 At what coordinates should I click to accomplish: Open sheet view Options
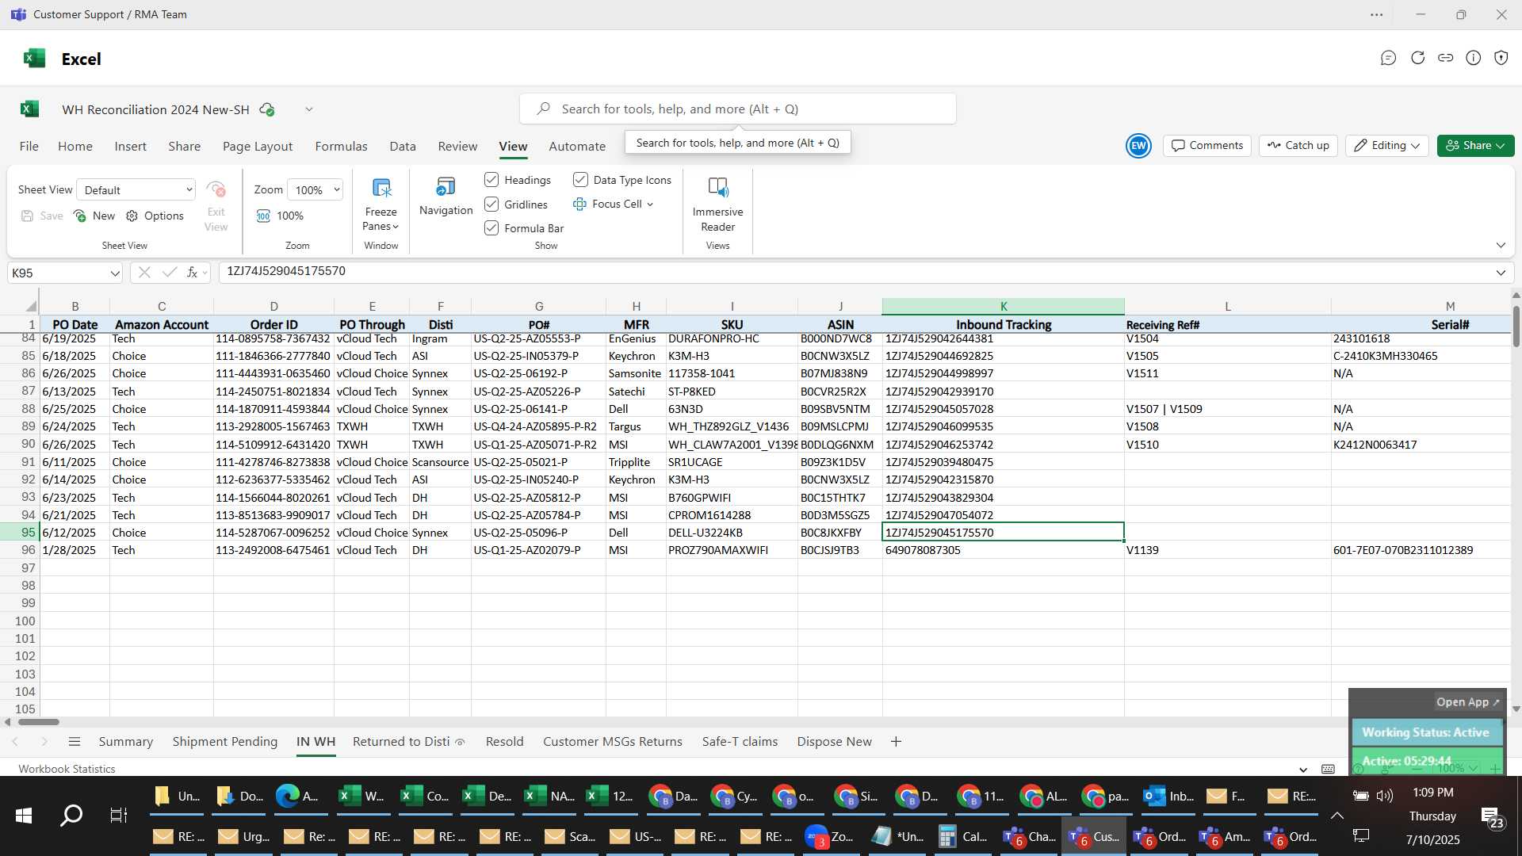[155, 216]
